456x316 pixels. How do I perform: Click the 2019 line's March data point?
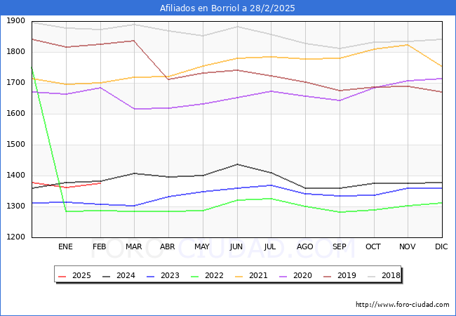point(134,41)
